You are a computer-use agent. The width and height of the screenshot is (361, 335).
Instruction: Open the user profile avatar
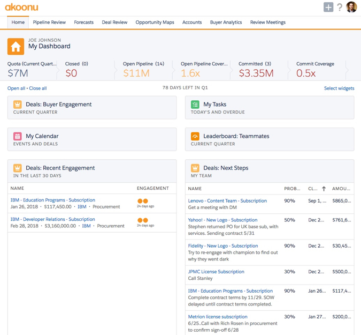(351, 7)
